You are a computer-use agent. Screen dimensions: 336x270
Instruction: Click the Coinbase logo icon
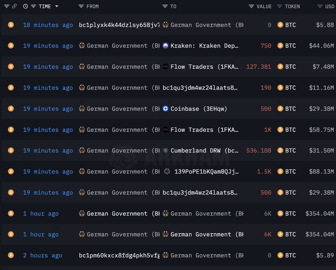pyautogui.click(x=165, y=109)
